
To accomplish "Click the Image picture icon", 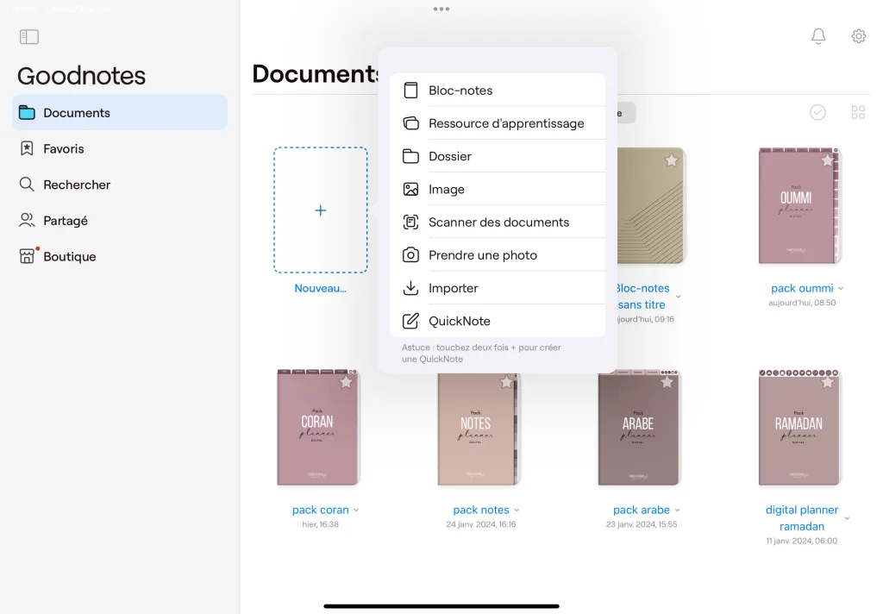I will tap(410, 189).
